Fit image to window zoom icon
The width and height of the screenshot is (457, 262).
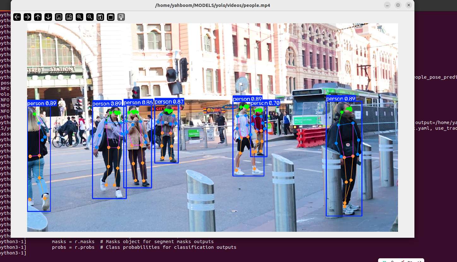(x=69, y=17)
